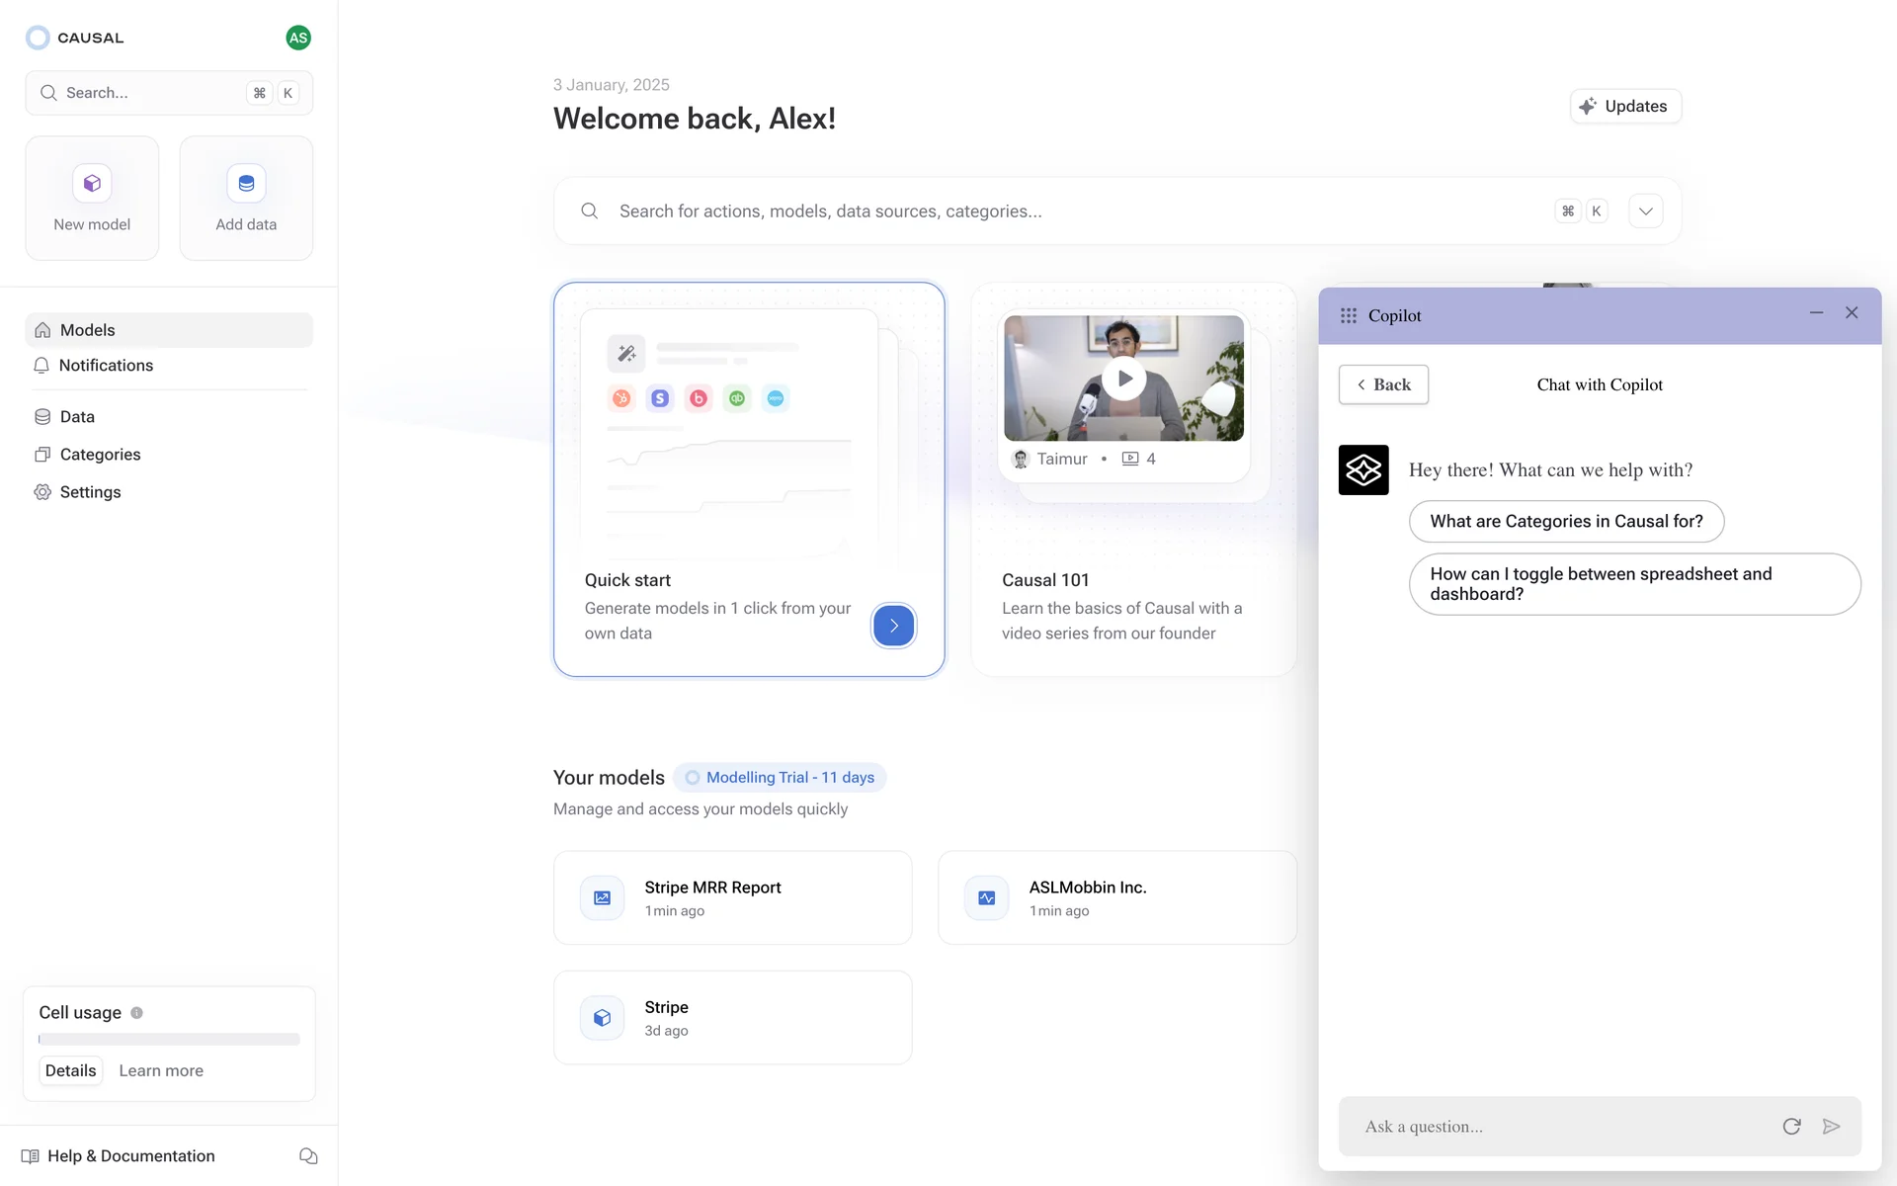Expand the main search dropdown chevron

pos(1645,211)
